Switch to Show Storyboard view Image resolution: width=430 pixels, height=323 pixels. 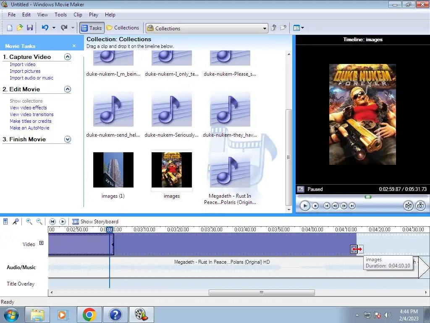tap(95, 221)
